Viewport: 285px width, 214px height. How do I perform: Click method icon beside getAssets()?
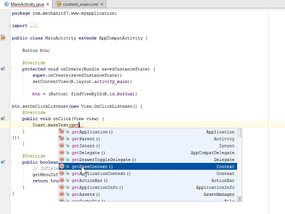click(62, 194)
